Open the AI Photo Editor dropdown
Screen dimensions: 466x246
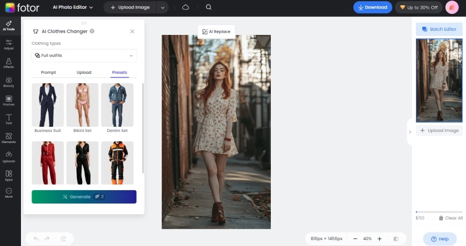tap(72, 8)
